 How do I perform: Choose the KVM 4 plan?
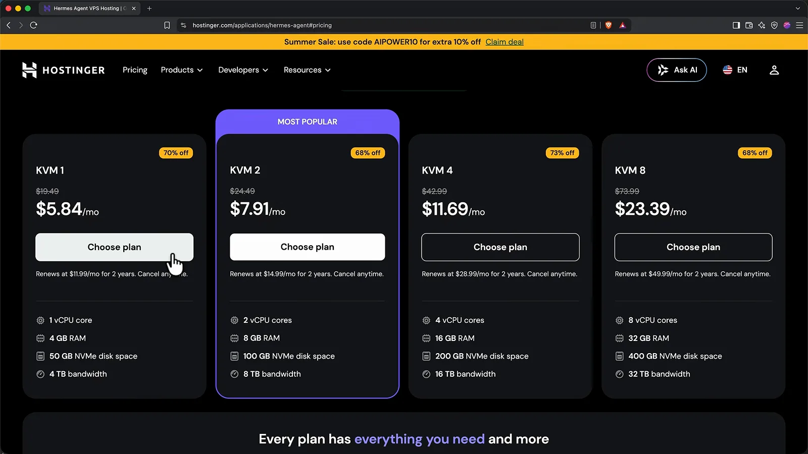click(500, 247)
